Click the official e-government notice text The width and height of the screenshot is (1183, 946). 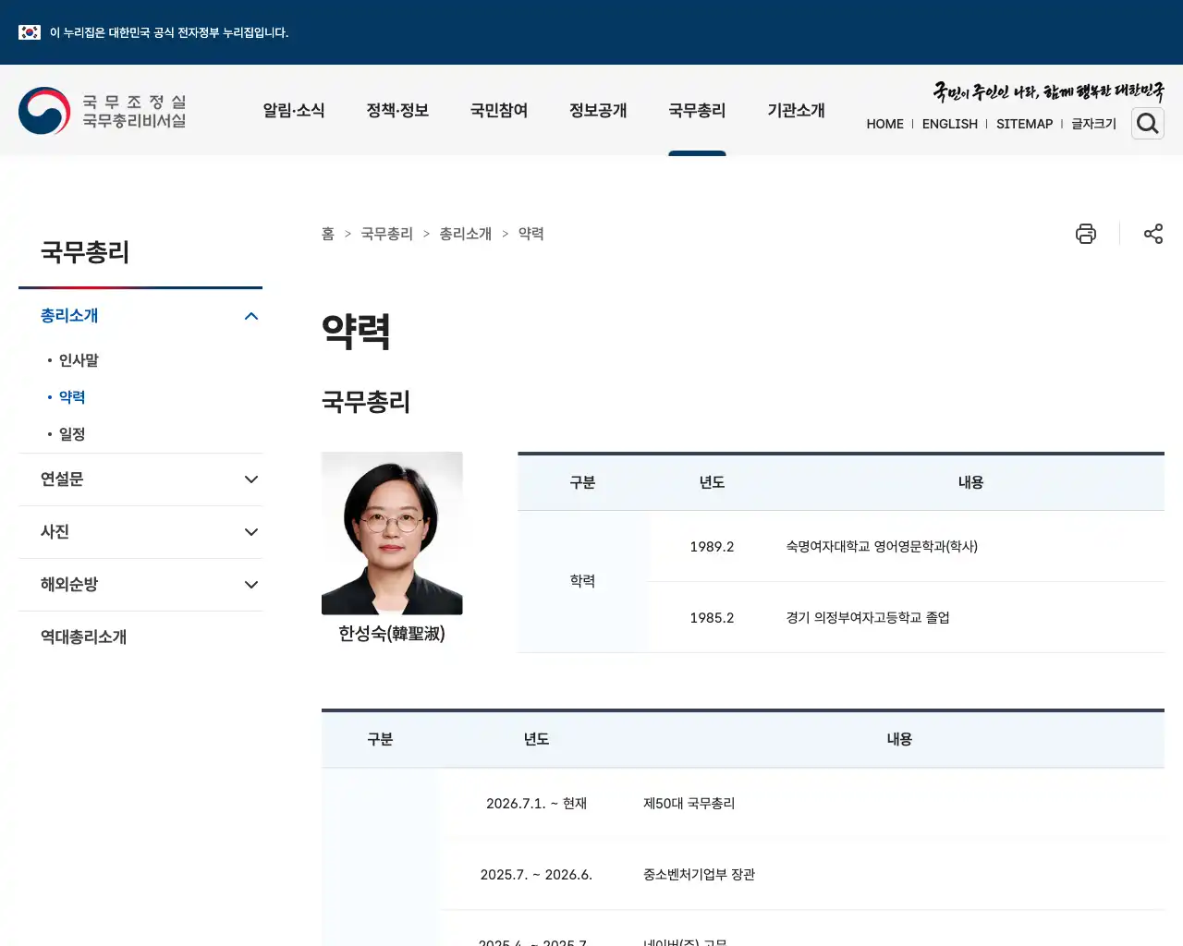(169, 32)
